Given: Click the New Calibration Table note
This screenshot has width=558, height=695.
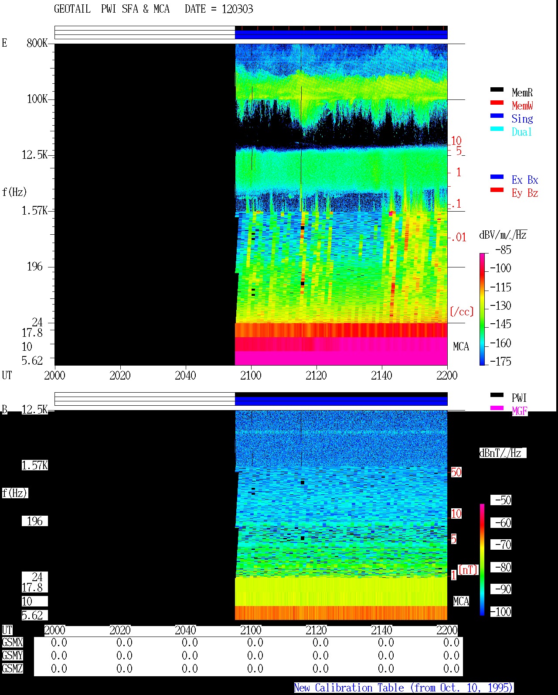Looking at the screenshot, I should pos(403,688).
